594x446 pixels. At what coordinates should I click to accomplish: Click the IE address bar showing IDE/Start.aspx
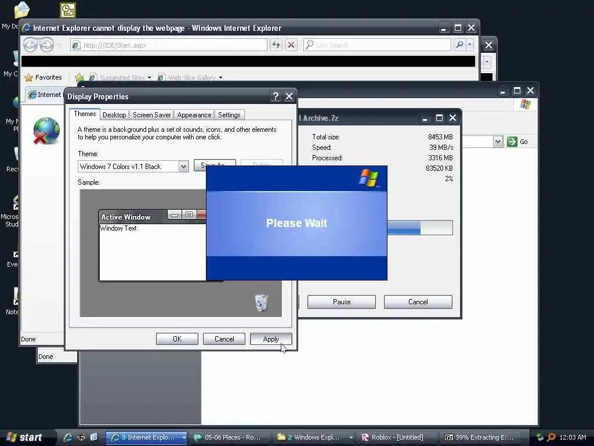click(169, 45)
